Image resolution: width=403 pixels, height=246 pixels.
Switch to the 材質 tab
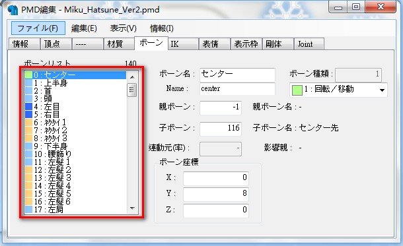coord(119,44)
